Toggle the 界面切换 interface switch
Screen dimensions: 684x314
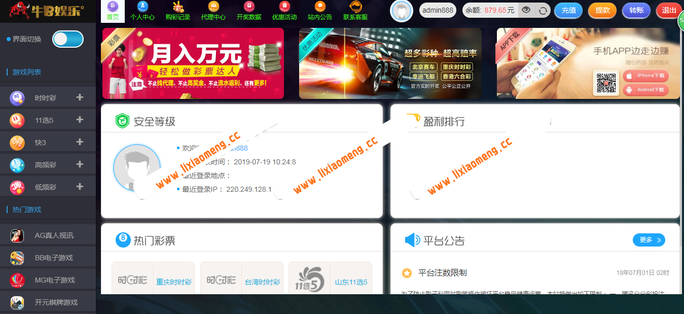point(67,39)
